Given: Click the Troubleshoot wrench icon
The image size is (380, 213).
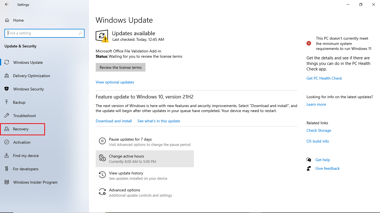Looking at the screenshot, I should coord(7,116).
